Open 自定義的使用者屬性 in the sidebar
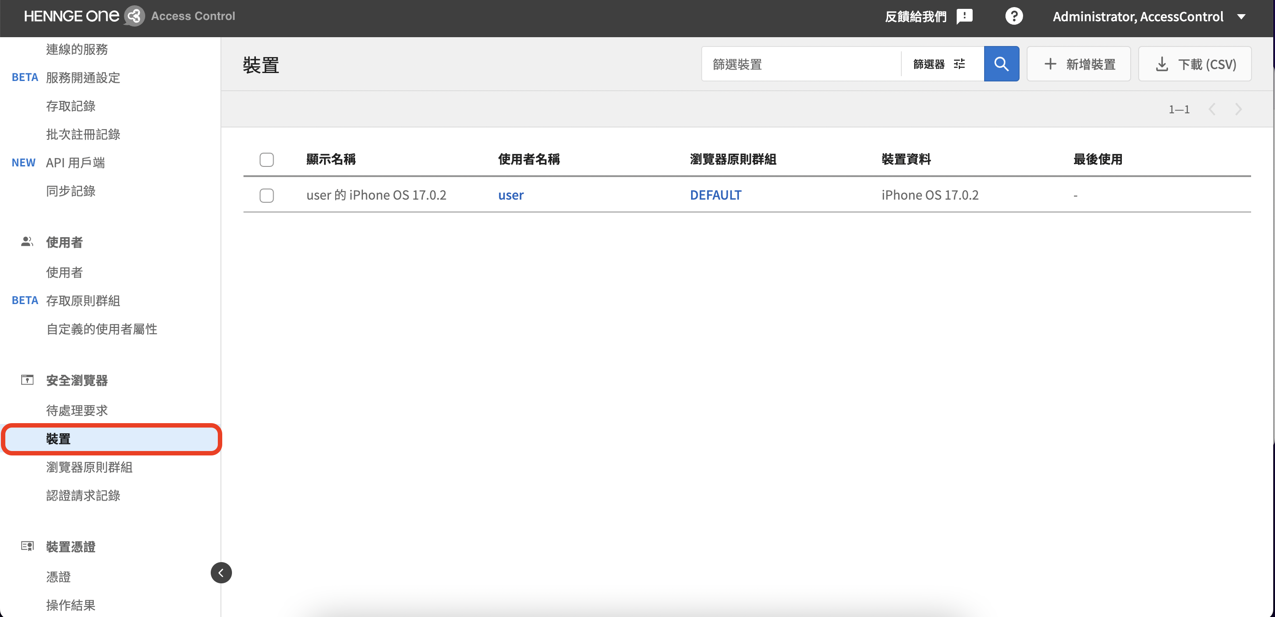 pos(102,328)
